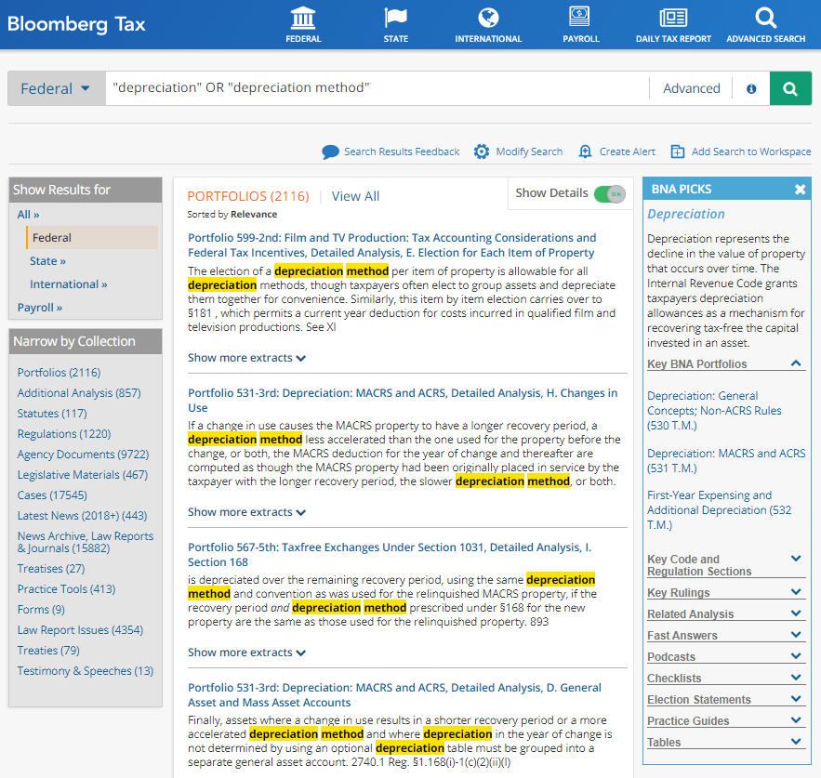The height and width of the screenshot is (778, 821).
Task: Toggle the Show Details switch
Action: coord(610,193)
